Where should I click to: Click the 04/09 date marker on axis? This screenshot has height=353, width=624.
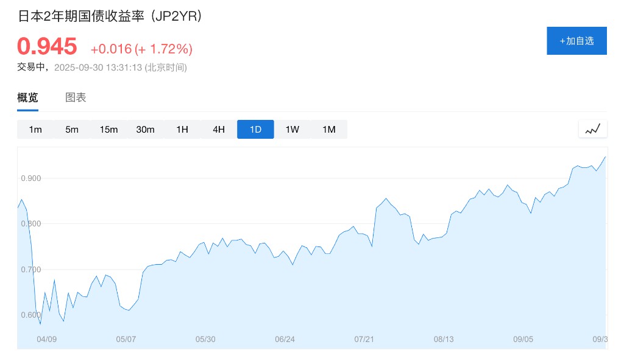click(x=47, y=339)
